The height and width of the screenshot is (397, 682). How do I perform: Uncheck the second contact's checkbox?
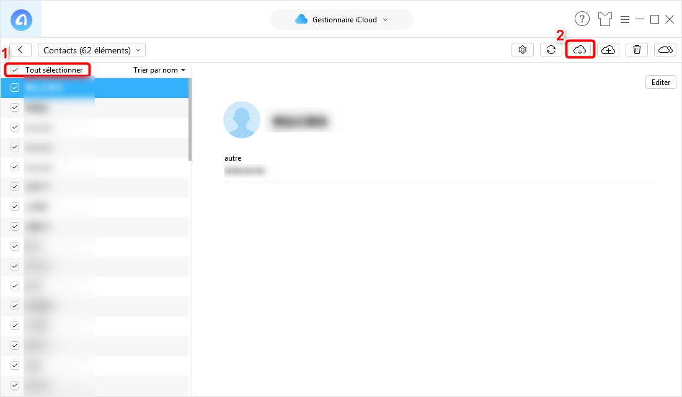coord(15,107)
